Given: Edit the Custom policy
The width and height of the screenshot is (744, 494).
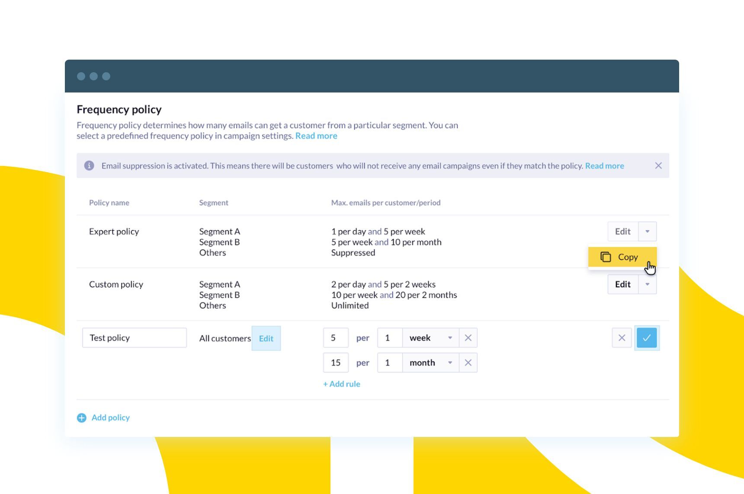Looking at the screenshot, I should (x=623, y=284).
